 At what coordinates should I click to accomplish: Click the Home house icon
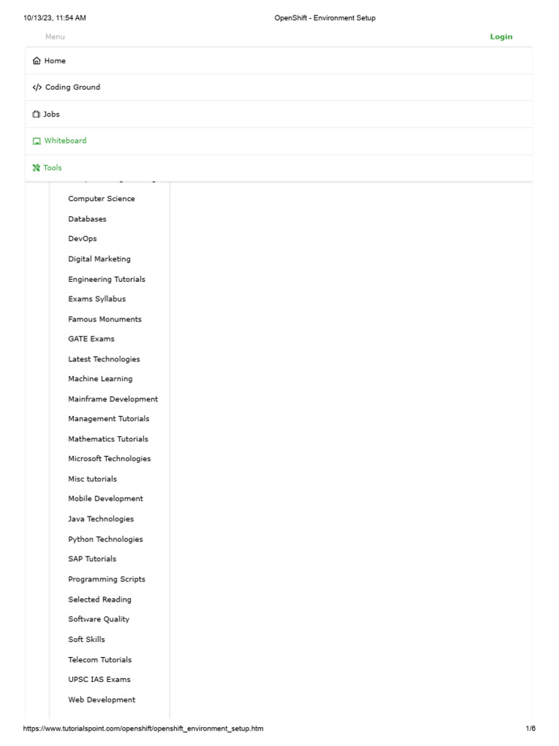point(37,61)
